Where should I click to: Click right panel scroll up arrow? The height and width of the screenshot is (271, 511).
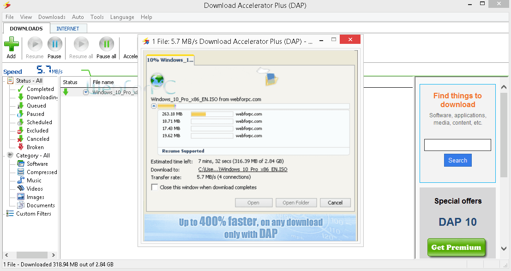504,87
